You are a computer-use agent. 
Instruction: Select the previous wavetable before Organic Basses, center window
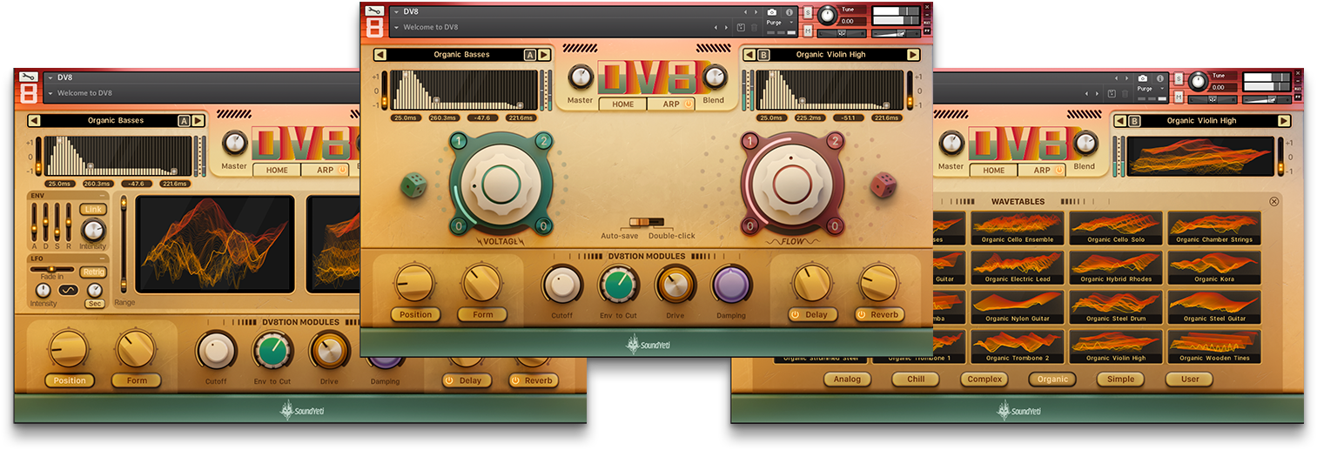(x=380, y=55)
